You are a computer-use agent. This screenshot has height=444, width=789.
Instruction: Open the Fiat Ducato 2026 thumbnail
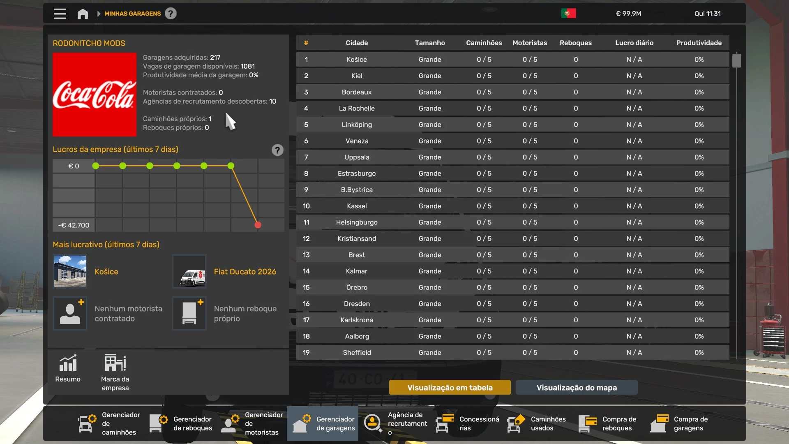pyautogui.click(x=189, y=271)
